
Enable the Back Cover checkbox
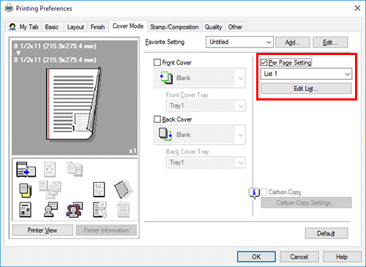[157, 120]
